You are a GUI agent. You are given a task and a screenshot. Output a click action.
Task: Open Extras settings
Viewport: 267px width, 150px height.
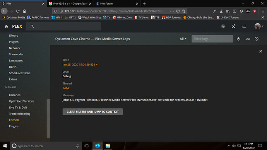point(13,79)
